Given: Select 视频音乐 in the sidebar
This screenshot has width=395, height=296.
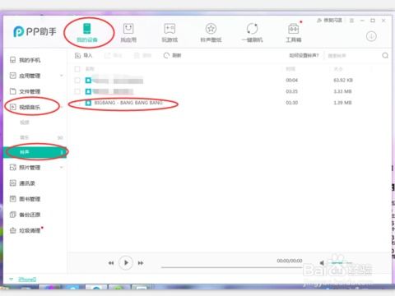Looking at the screenshot, I should (26, 107).
